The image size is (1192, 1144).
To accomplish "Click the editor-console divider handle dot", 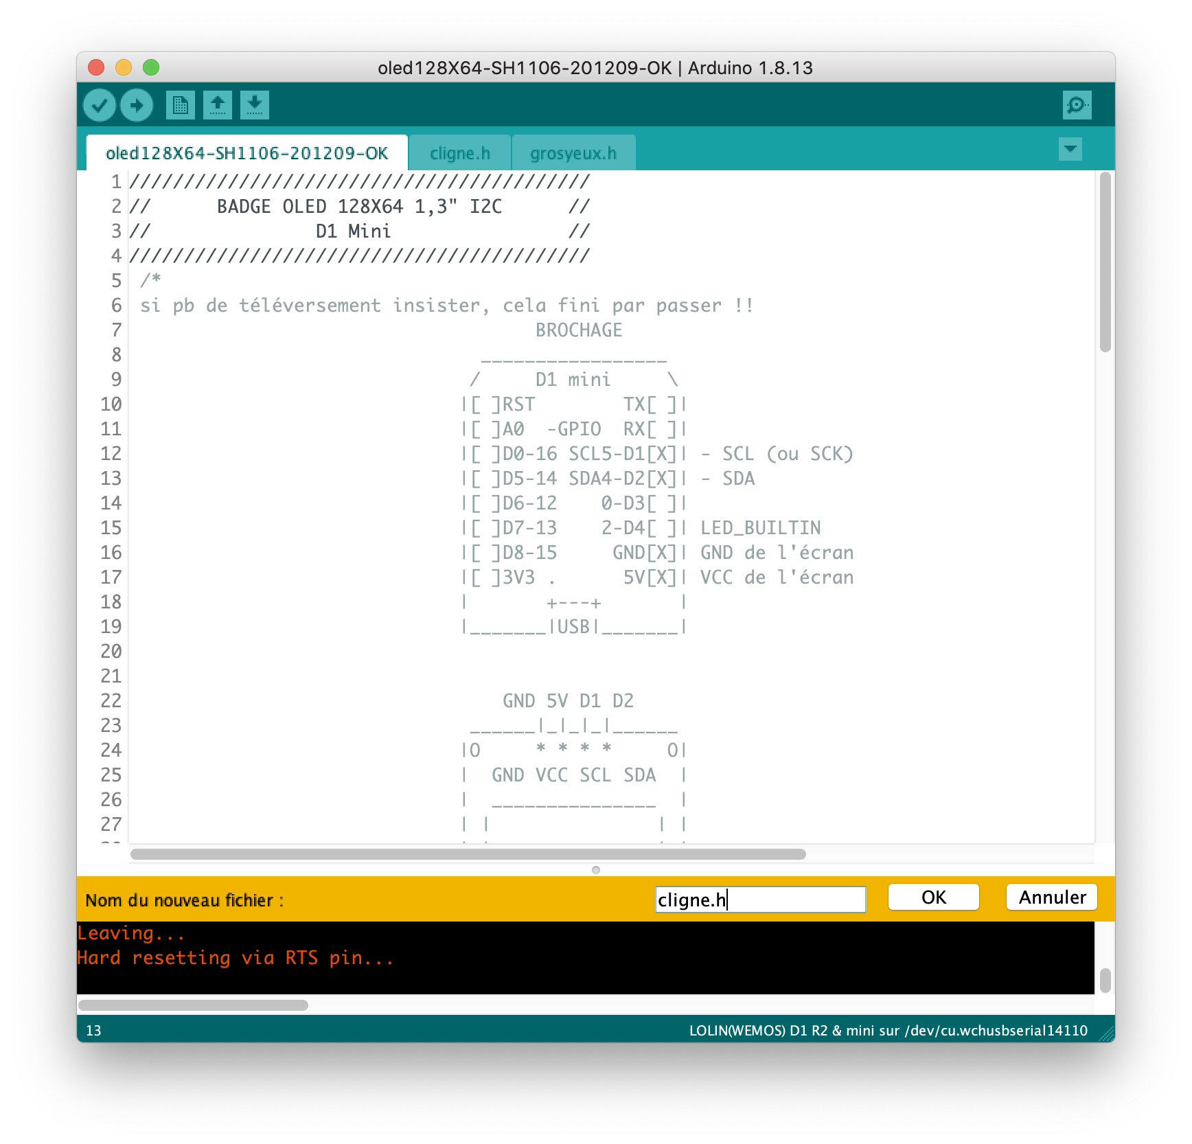I will tap(596, 870).
